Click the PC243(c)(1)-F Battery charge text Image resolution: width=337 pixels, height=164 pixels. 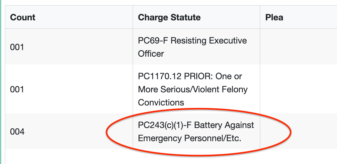196,126
